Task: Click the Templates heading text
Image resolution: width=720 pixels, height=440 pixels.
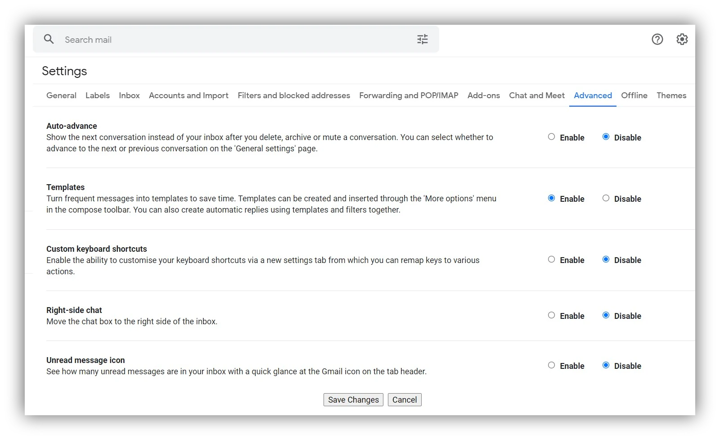Action: coord(65,187)
